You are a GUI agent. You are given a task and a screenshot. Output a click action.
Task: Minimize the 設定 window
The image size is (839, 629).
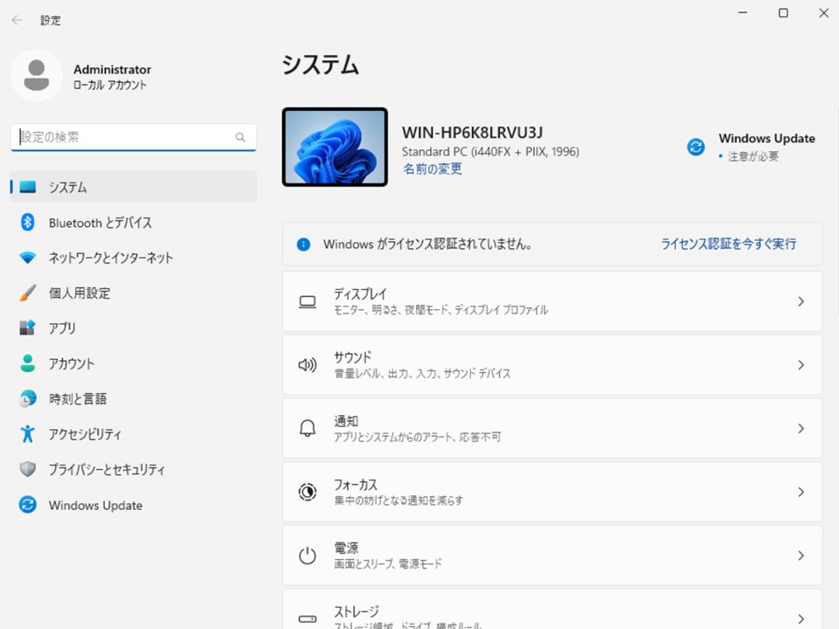pos(743,13)
